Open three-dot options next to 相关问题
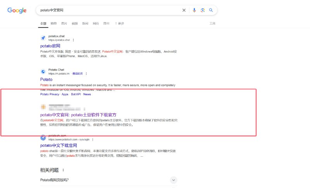The width and height of the screenshot is (310, 188). 63,170
